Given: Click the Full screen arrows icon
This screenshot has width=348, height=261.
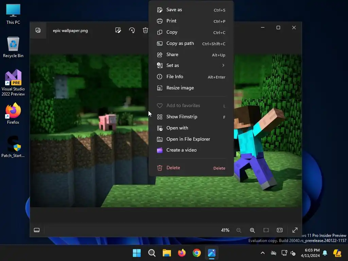Looking at the screenshot, I should (295, 230).
